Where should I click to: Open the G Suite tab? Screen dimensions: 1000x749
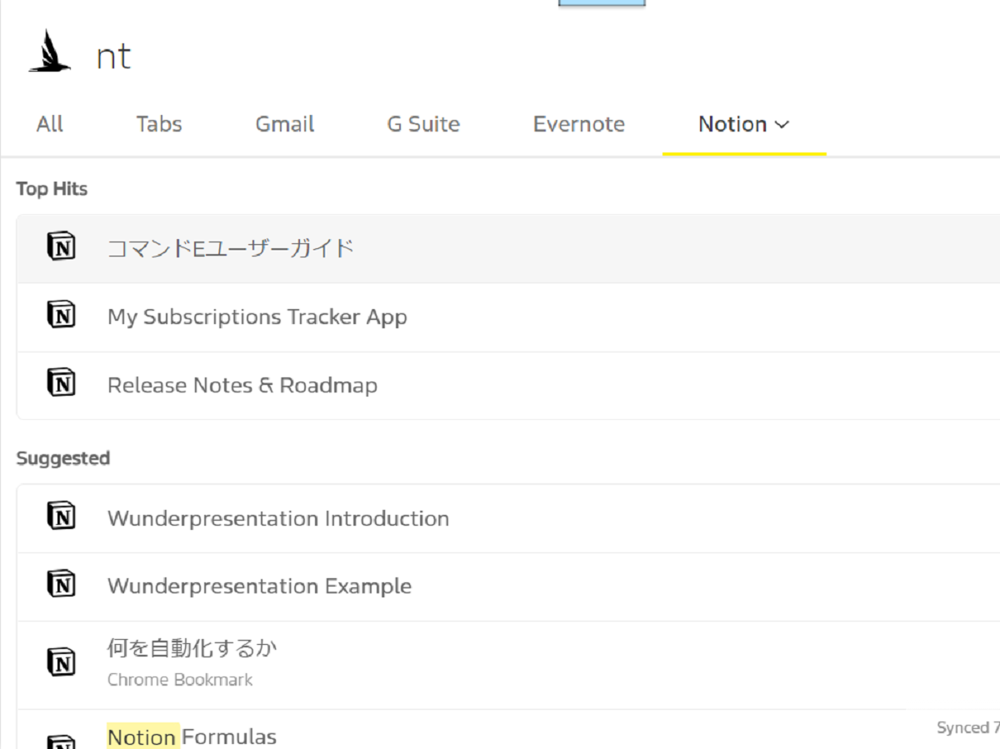point(423,124)
